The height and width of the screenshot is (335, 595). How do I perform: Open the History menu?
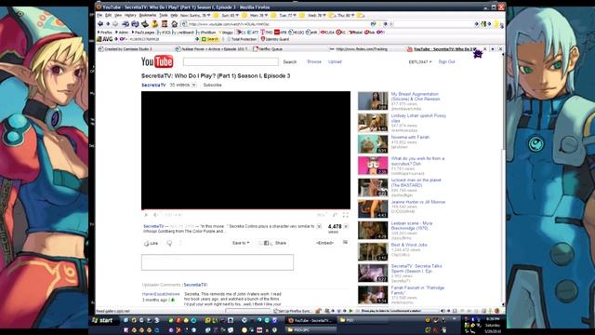click(130, 15)
